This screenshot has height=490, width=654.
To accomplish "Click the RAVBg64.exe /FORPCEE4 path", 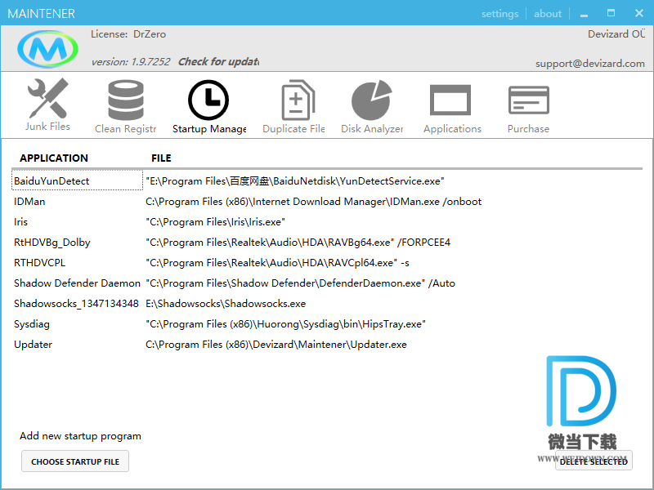I will click(x=298, y=243).
